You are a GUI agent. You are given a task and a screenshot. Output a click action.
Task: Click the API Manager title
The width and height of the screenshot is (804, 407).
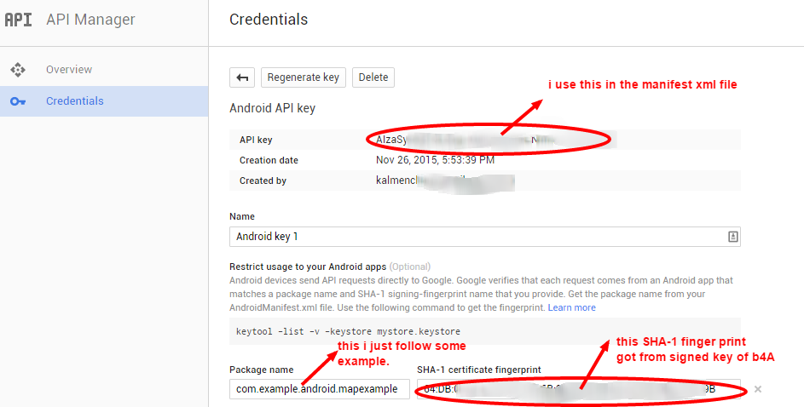pos(90,20)
